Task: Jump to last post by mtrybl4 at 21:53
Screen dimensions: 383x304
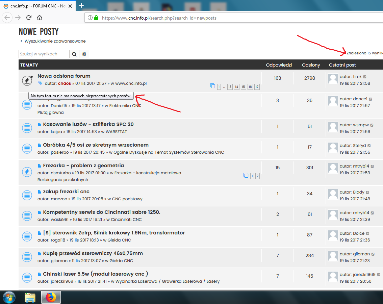Action: coord(372,166)
